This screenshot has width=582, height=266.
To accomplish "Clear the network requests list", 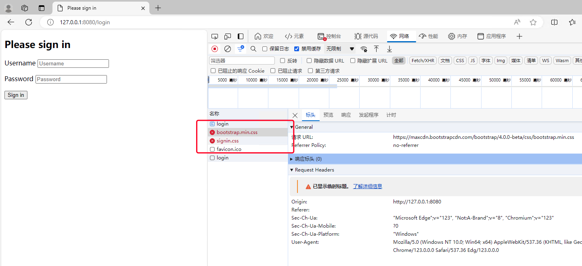I will coord(227,48).
